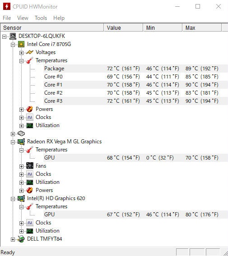Click the unnamed hard drive icon
This screenshot has height=256, width=228.
[21, 133]
